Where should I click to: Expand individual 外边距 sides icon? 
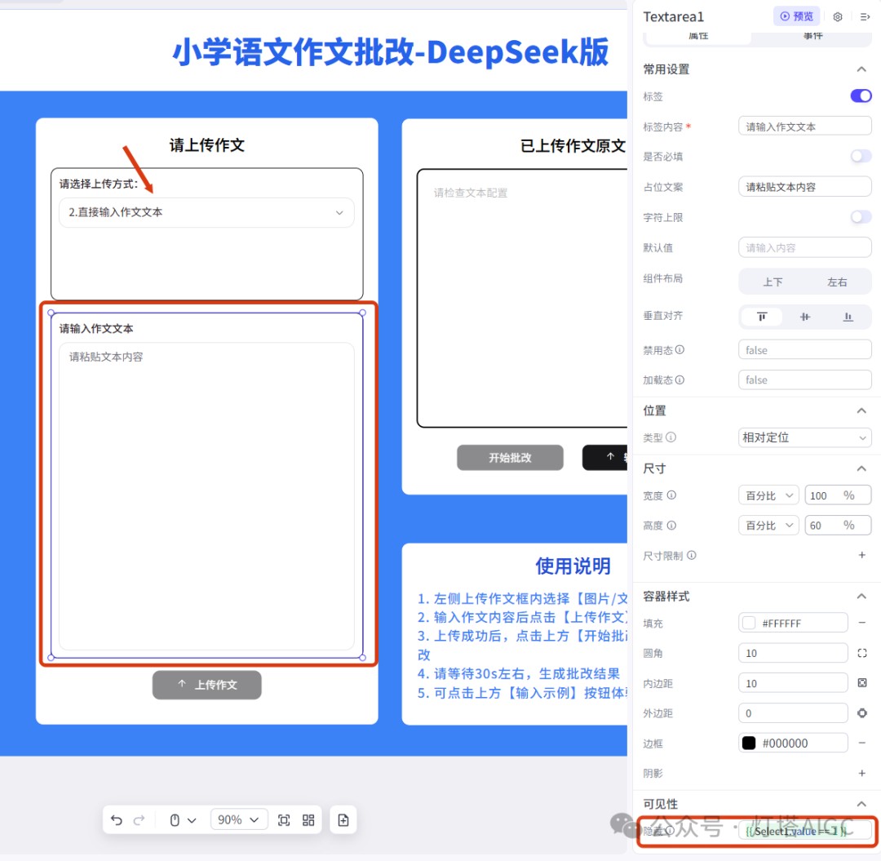pyautogui.click(x=862, y=713)
